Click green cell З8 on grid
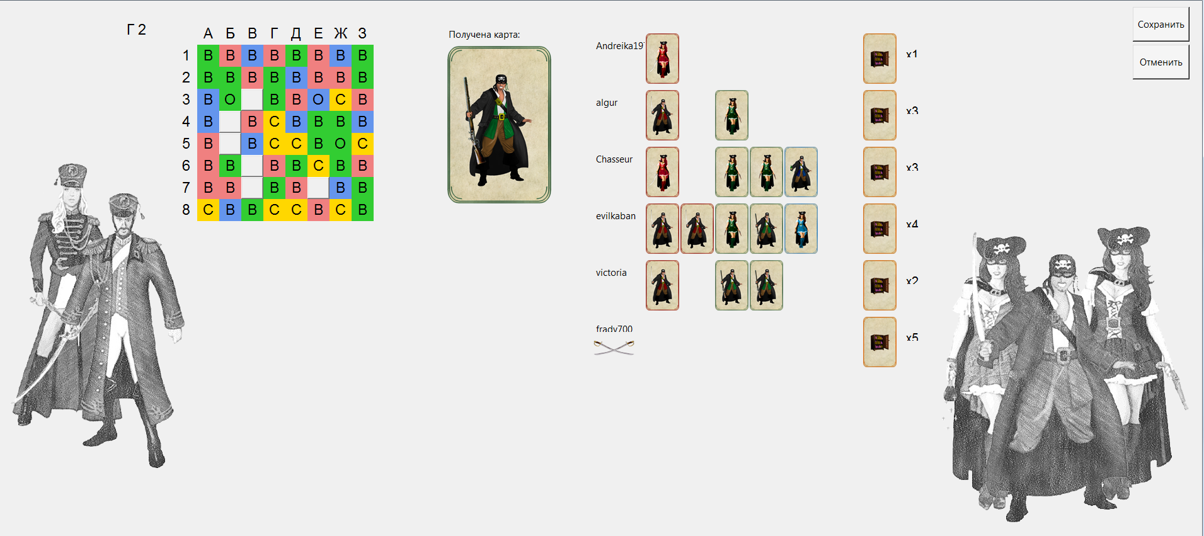Screen dimensions: 1204x536 point(362,210)
